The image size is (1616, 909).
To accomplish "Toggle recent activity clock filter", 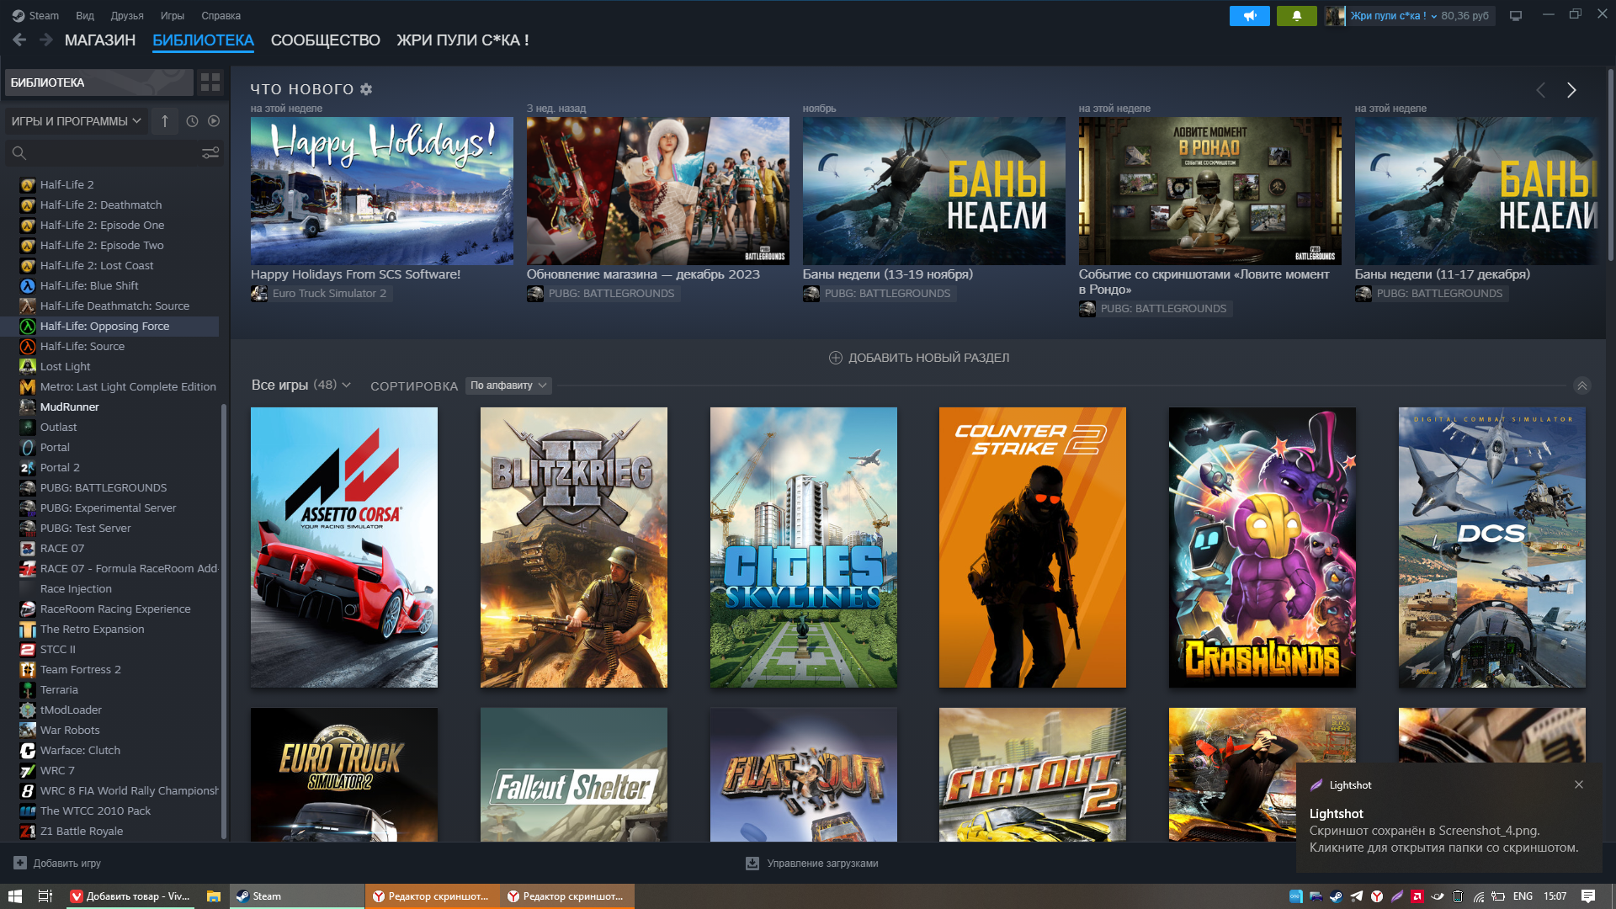I will (192, 121).
